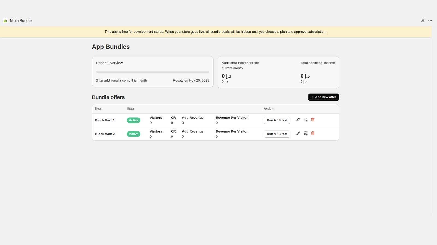Delete the Block Wax 1 bundle deal
This screenshot has height=245, width=437.
pos(312,120)
